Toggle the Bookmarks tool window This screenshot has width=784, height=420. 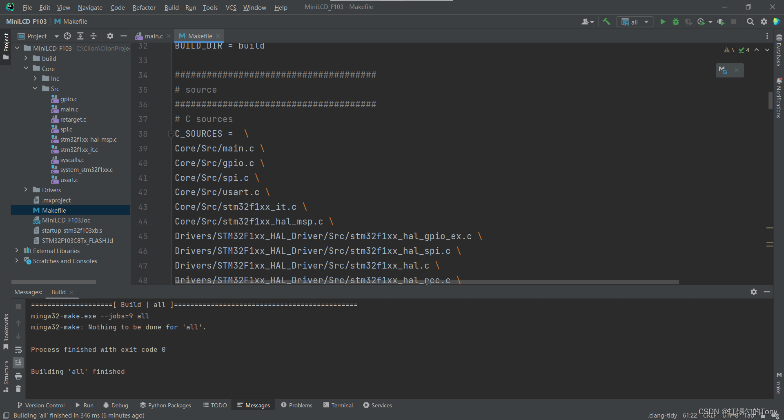tap(6, 332)
